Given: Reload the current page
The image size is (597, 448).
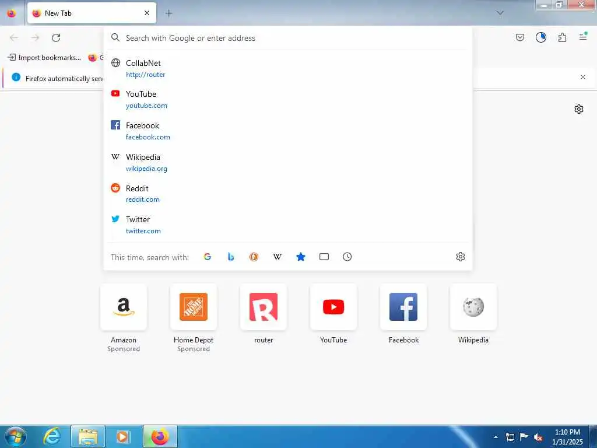Looking at the screenshot, I should point(56,38).
